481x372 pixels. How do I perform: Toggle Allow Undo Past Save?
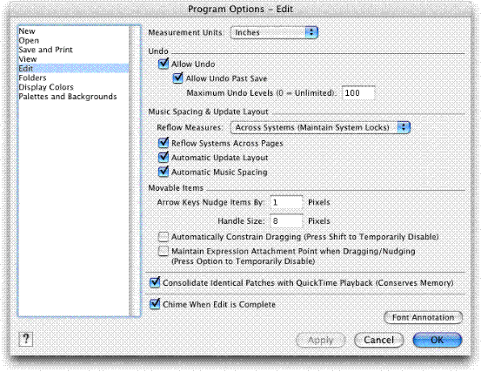click(178, 78)
